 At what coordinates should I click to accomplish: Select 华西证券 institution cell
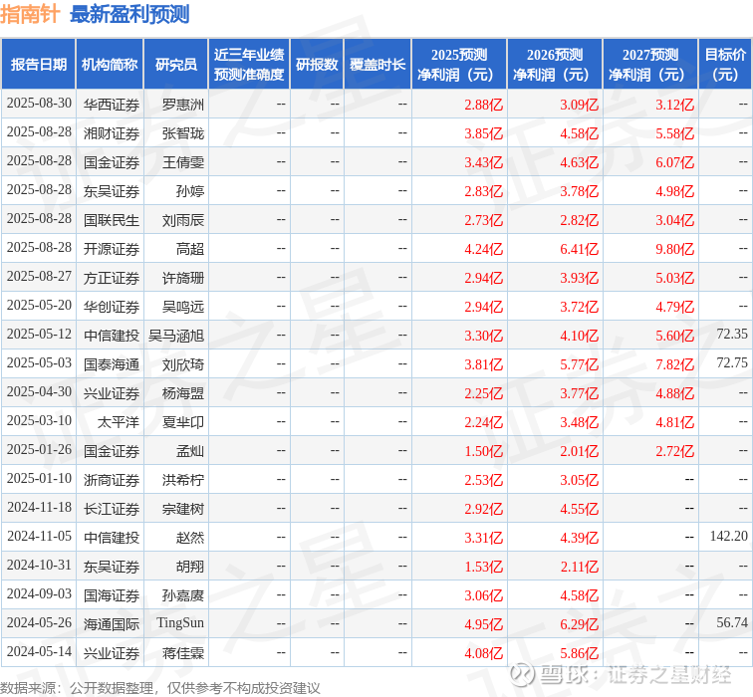click(x=112, y=105)
